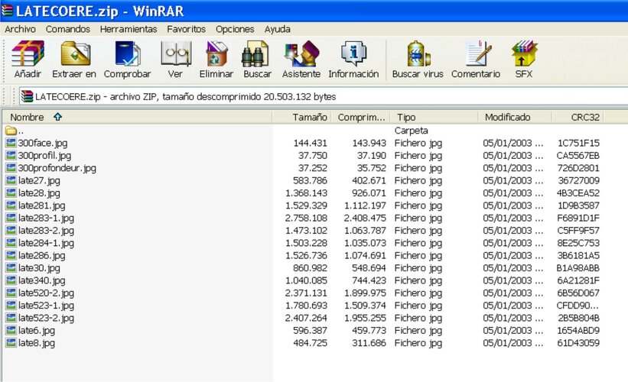
Task: Select file late523-1.jpg
Action: tap(46, 305)
